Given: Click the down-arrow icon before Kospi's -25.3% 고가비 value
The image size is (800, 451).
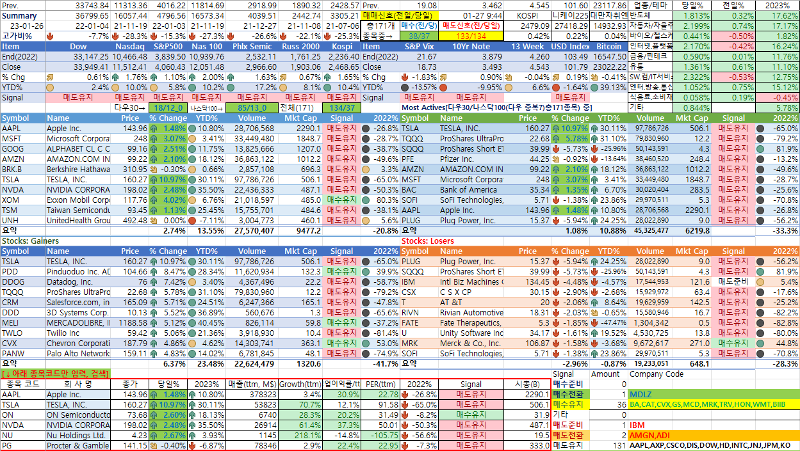Looking at the screenshot, I should point(326,36).
